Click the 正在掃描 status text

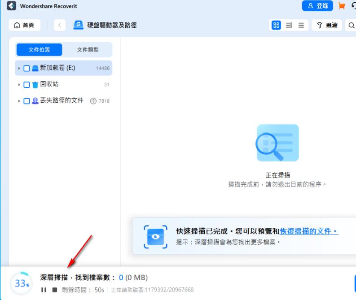(x=278, y=175)
